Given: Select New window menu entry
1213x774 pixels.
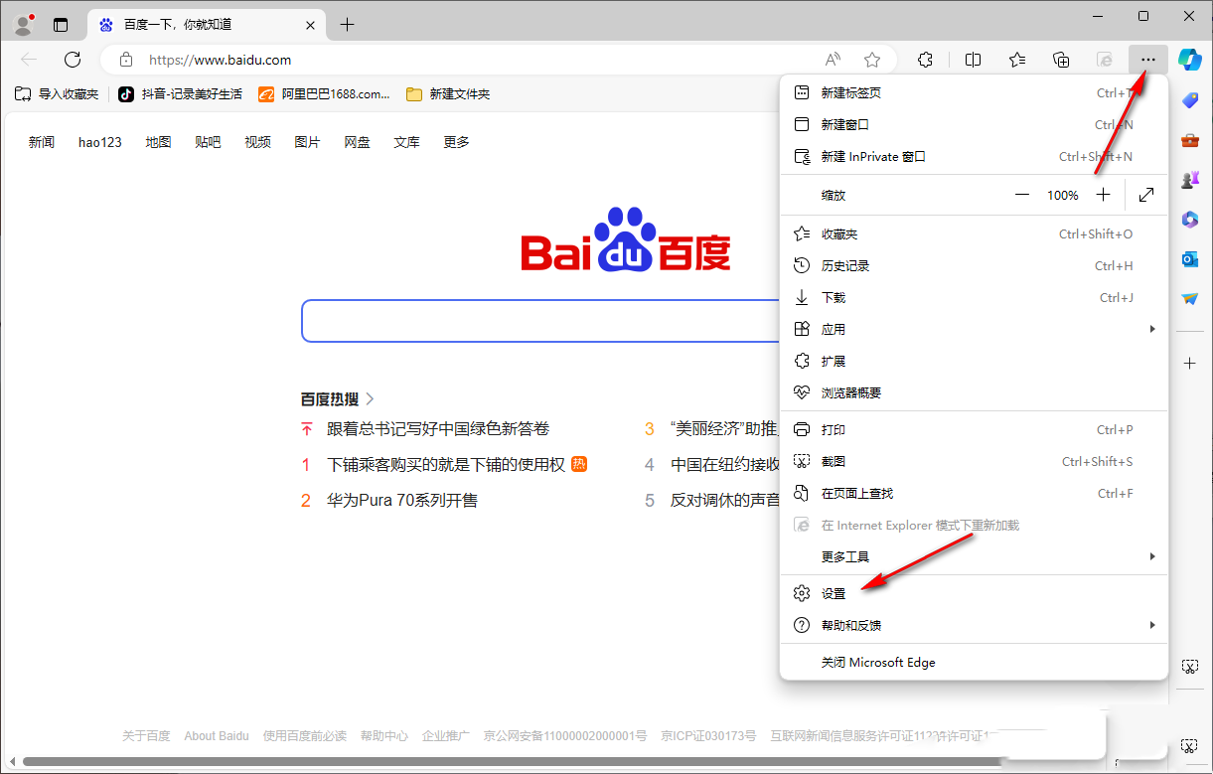Looking at the screenshot, I should pos(974,124).
